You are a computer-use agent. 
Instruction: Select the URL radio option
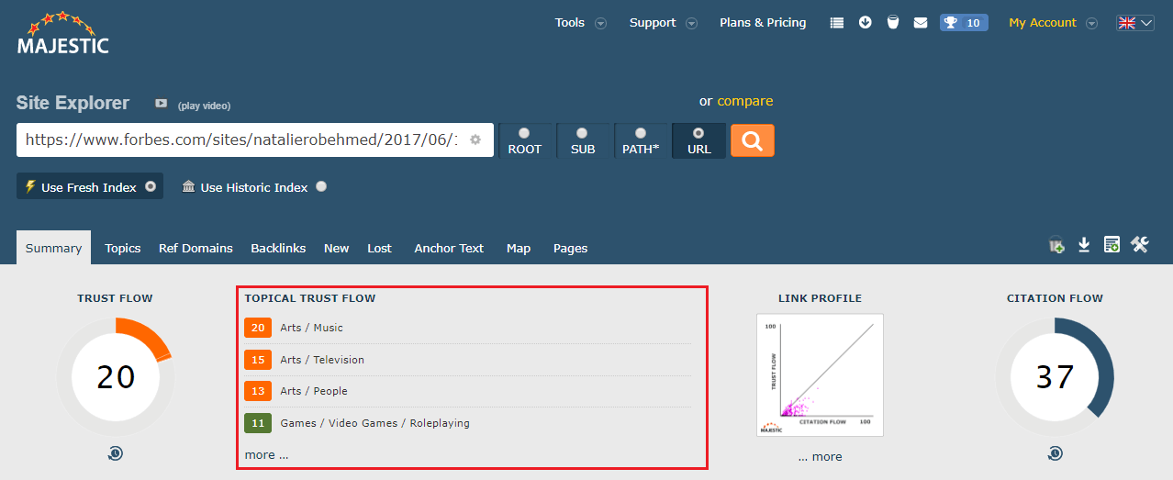coord(698,133)
